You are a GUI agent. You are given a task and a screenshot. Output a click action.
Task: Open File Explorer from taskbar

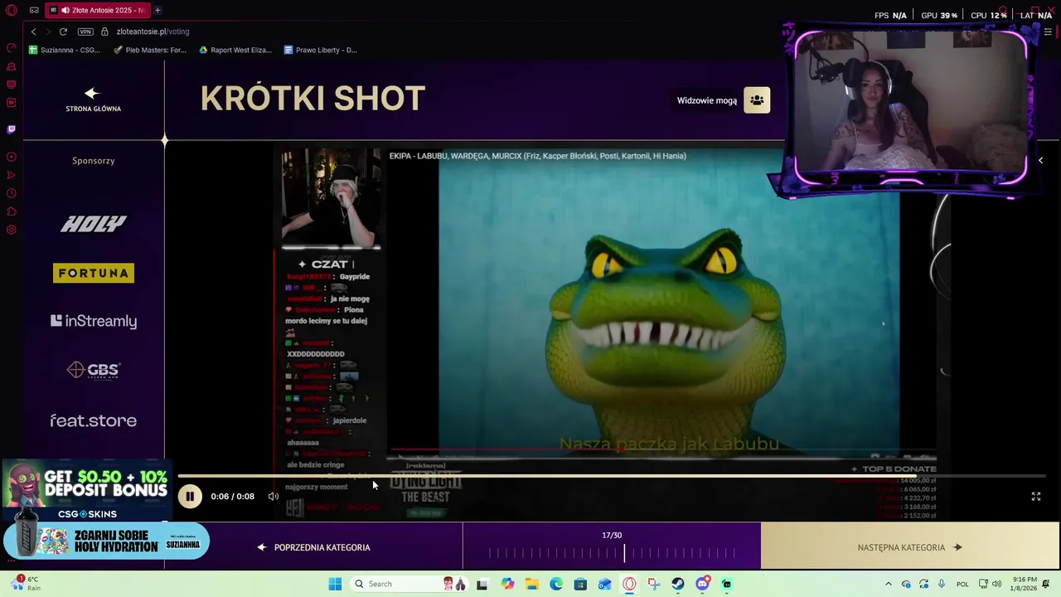pos(531,584)
